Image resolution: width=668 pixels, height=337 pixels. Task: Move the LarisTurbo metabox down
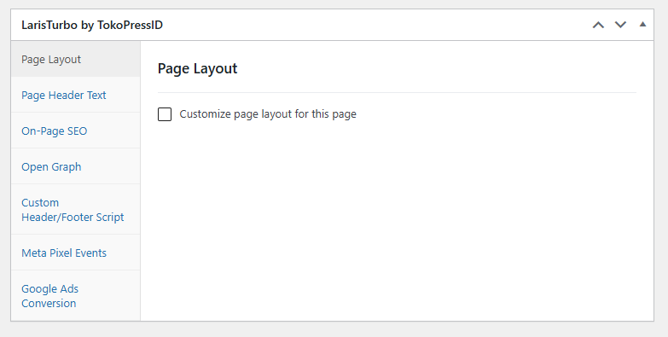(x=620, y=25)
